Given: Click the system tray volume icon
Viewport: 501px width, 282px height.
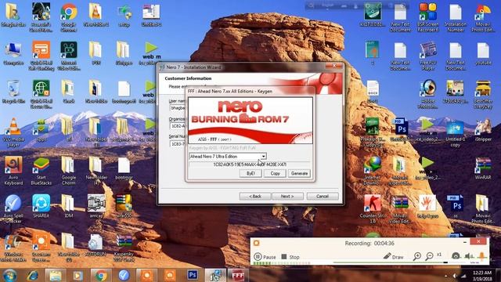Looking at the screenshot, I should [455, 276].
